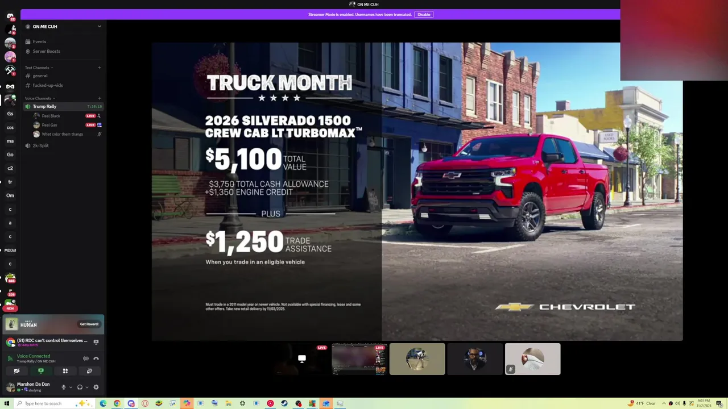This screenshot has height=409, width=728.
Task: Toggle the green screen share button
Action: tap(41, 371)
